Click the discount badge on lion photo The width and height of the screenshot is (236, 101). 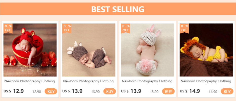pos(184,28)
